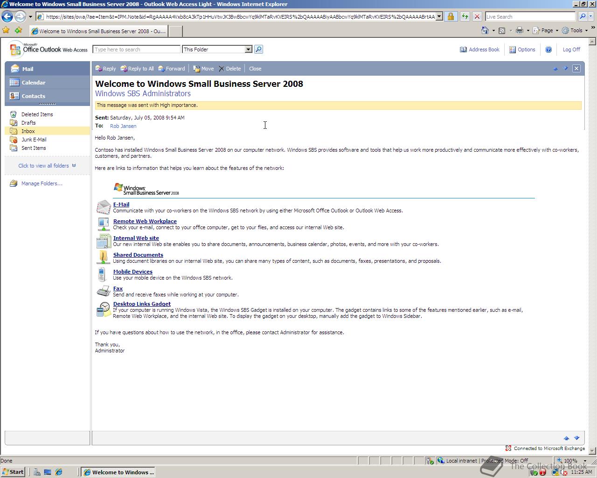597x478 pixels.
Task: Open the Page menu
Action: click(x=545, y=30)
